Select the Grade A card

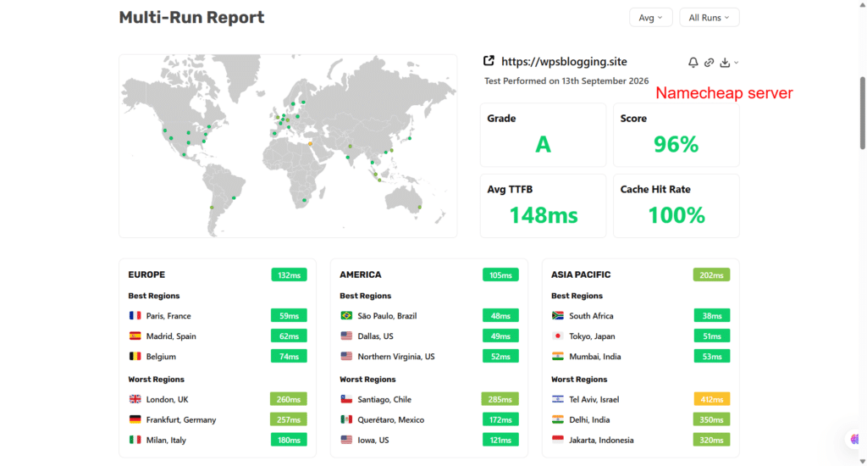pos(543,135)
